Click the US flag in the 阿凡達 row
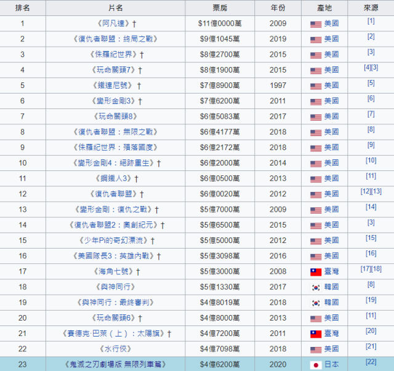 coord(316,24)
